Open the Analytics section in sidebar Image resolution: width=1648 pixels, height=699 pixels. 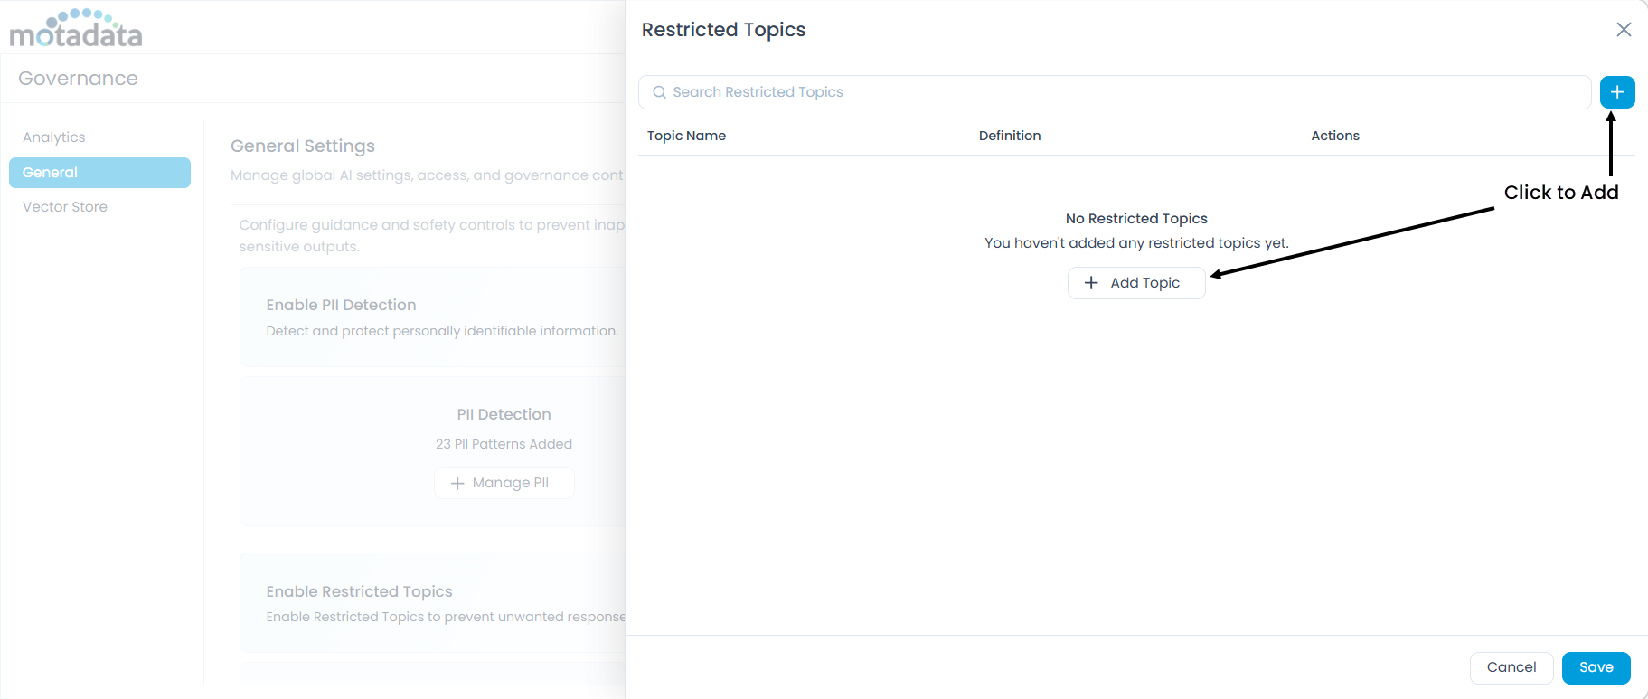click(54, 137)
